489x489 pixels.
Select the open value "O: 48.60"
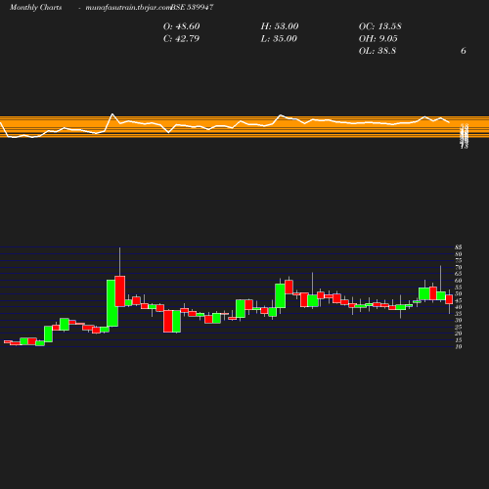click(x=182, y=26)
